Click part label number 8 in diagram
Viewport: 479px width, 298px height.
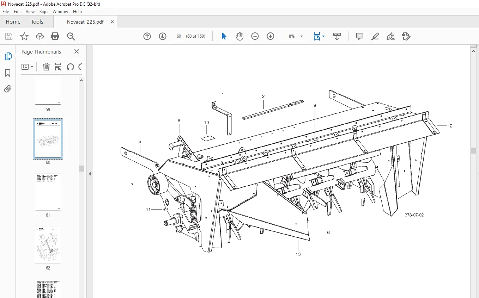click(x=179, y=120)
